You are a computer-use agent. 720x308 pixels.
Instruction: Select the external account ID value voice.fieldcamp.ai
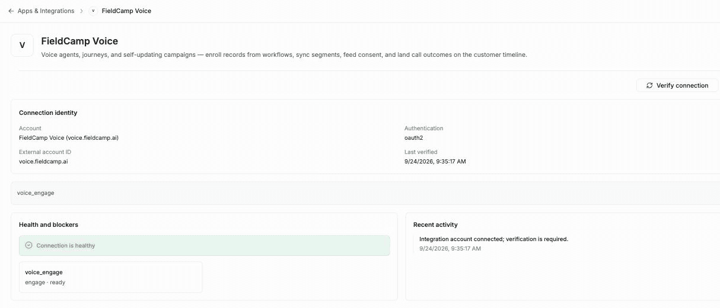[x=43, y=161]
